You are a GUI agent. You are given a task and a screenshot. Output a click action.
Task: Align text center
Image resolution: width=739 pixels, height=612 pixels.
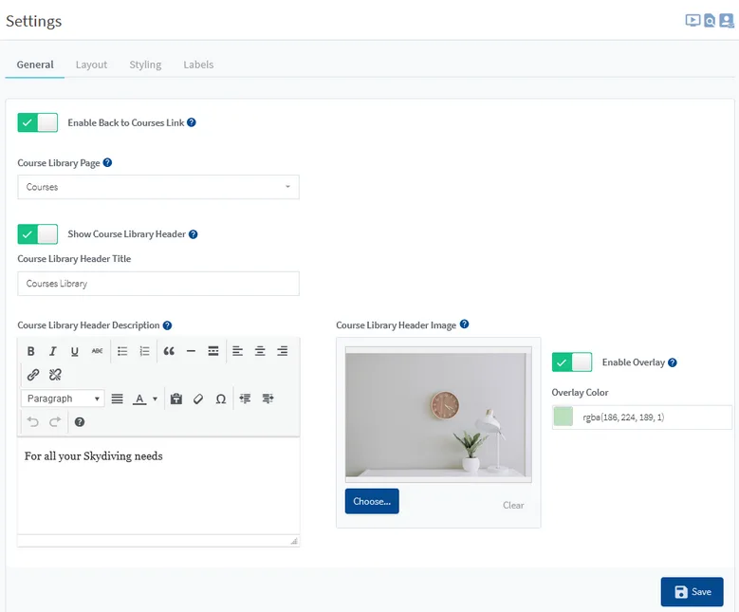[260, 351]
